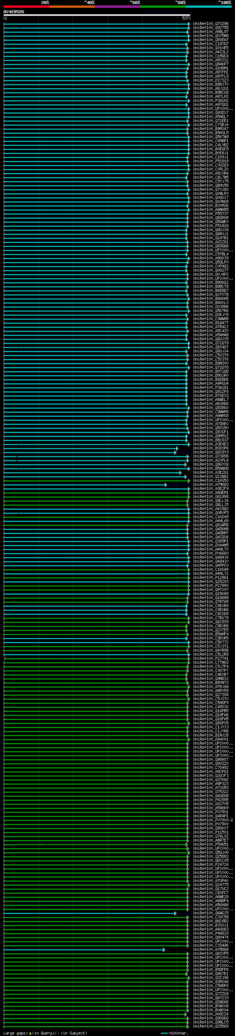Click the green alignment bar for UniRef100_C1KG50
The height and width of the screenshot is (1036, 235).
coord(97,481)
